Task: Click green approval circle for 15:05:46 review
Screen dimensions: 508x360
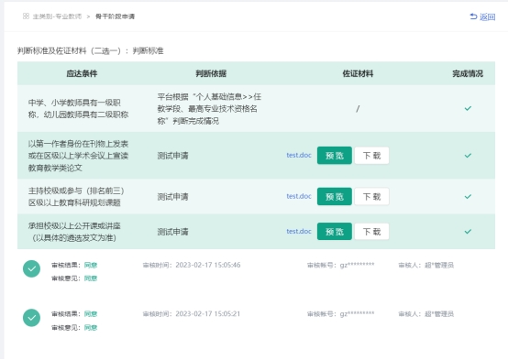Action: 31,268
